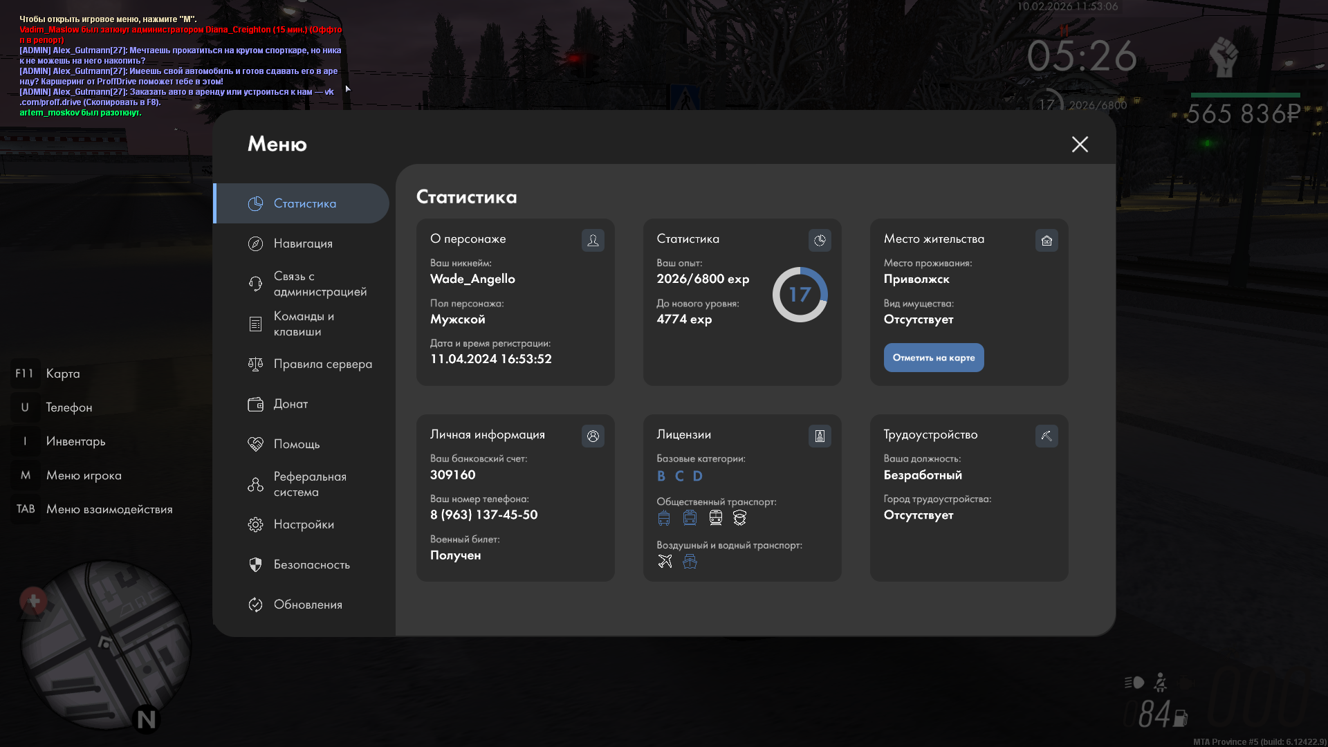Click license category B
Image resolution: width=1328 pixels, height=747 pixels.
661,476
